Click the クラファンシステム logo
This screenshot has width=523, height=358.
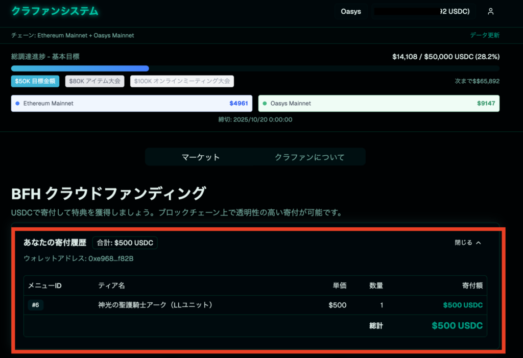coord(55,11)
